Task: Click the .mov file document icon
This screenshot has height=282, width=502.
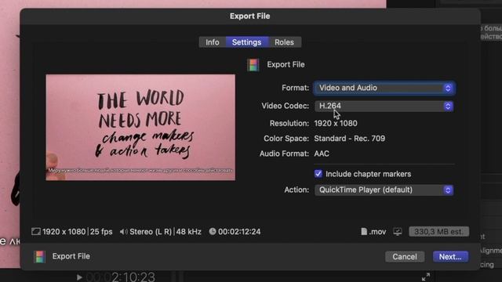Action: (x=364, y=232)
